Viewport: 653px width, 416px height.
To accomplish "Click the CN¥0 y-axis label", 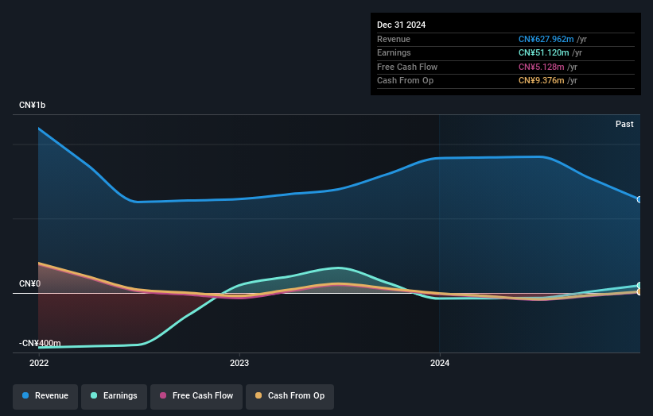I will pyautogui.click(x=30, y=283).
